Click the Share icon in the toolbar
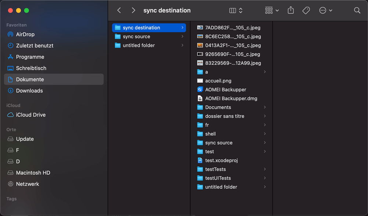The image size is (368, 216). (x=291, y=11)
